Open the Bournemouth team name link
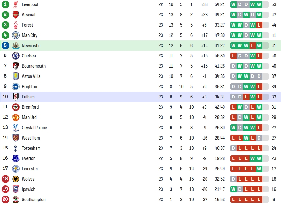 (x=34, y=66)
